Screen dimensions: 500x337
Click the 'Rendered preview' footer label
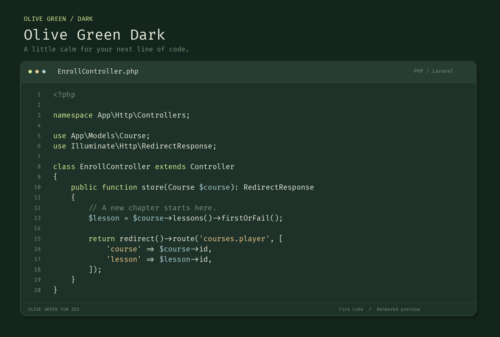click(x=398, y=309)
